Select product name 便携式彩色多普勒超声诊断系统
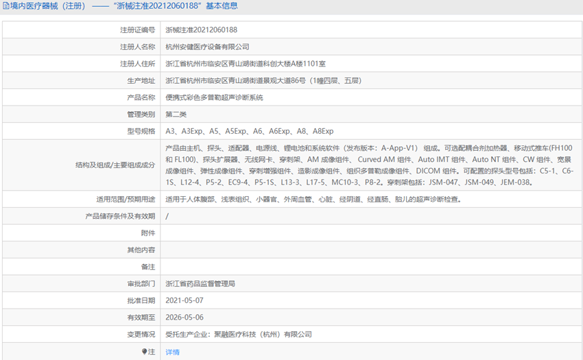 214,97
